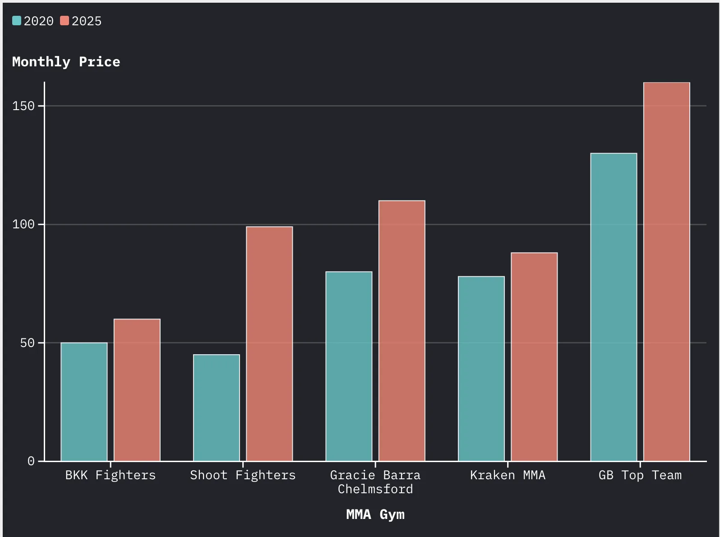Click the 150 y-axis tick label
The image size is (720, 537).
(x=23, y=106)
